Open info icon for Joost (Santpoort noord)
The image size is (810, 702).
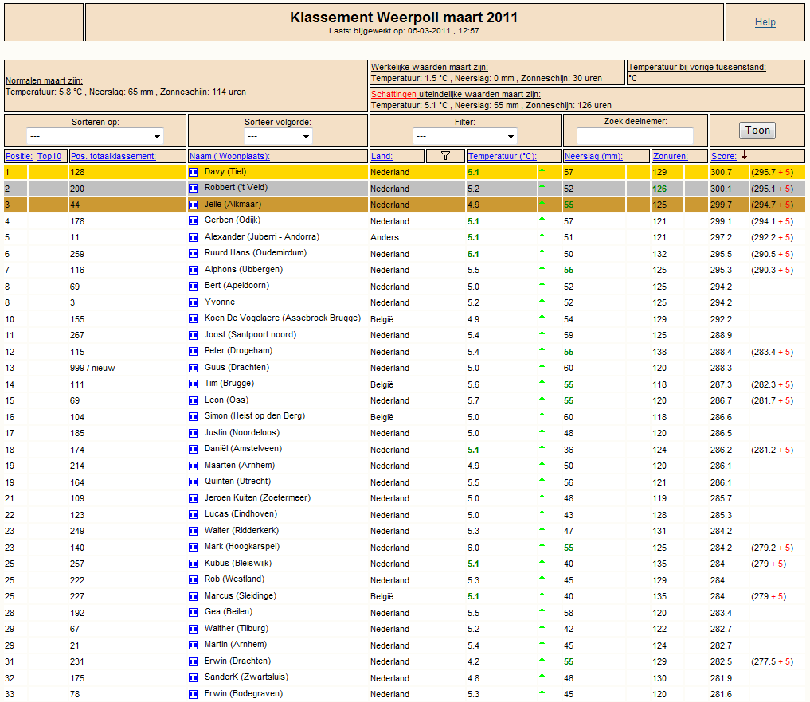click(194, 336)
